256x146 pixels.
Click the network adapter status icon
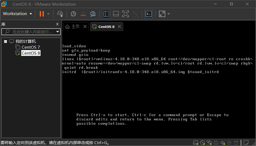click(x=209, y=143)
